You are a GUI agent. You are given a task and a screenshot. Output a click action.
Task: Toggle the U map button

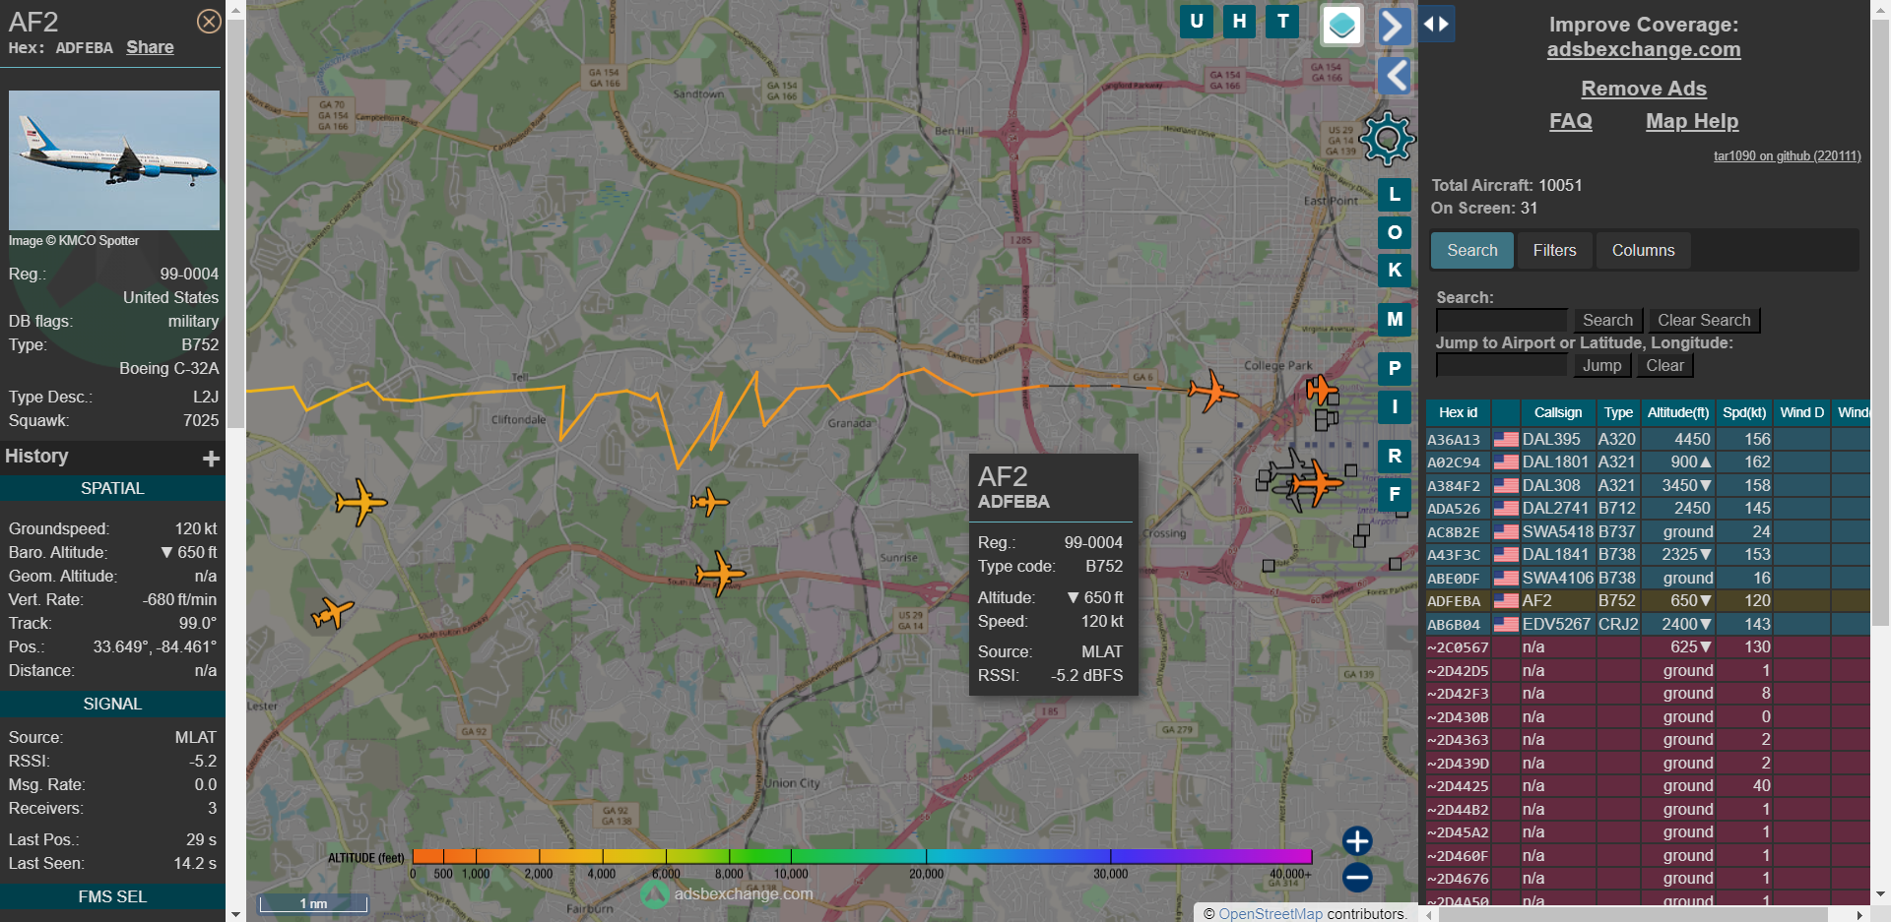point(1196,21)
